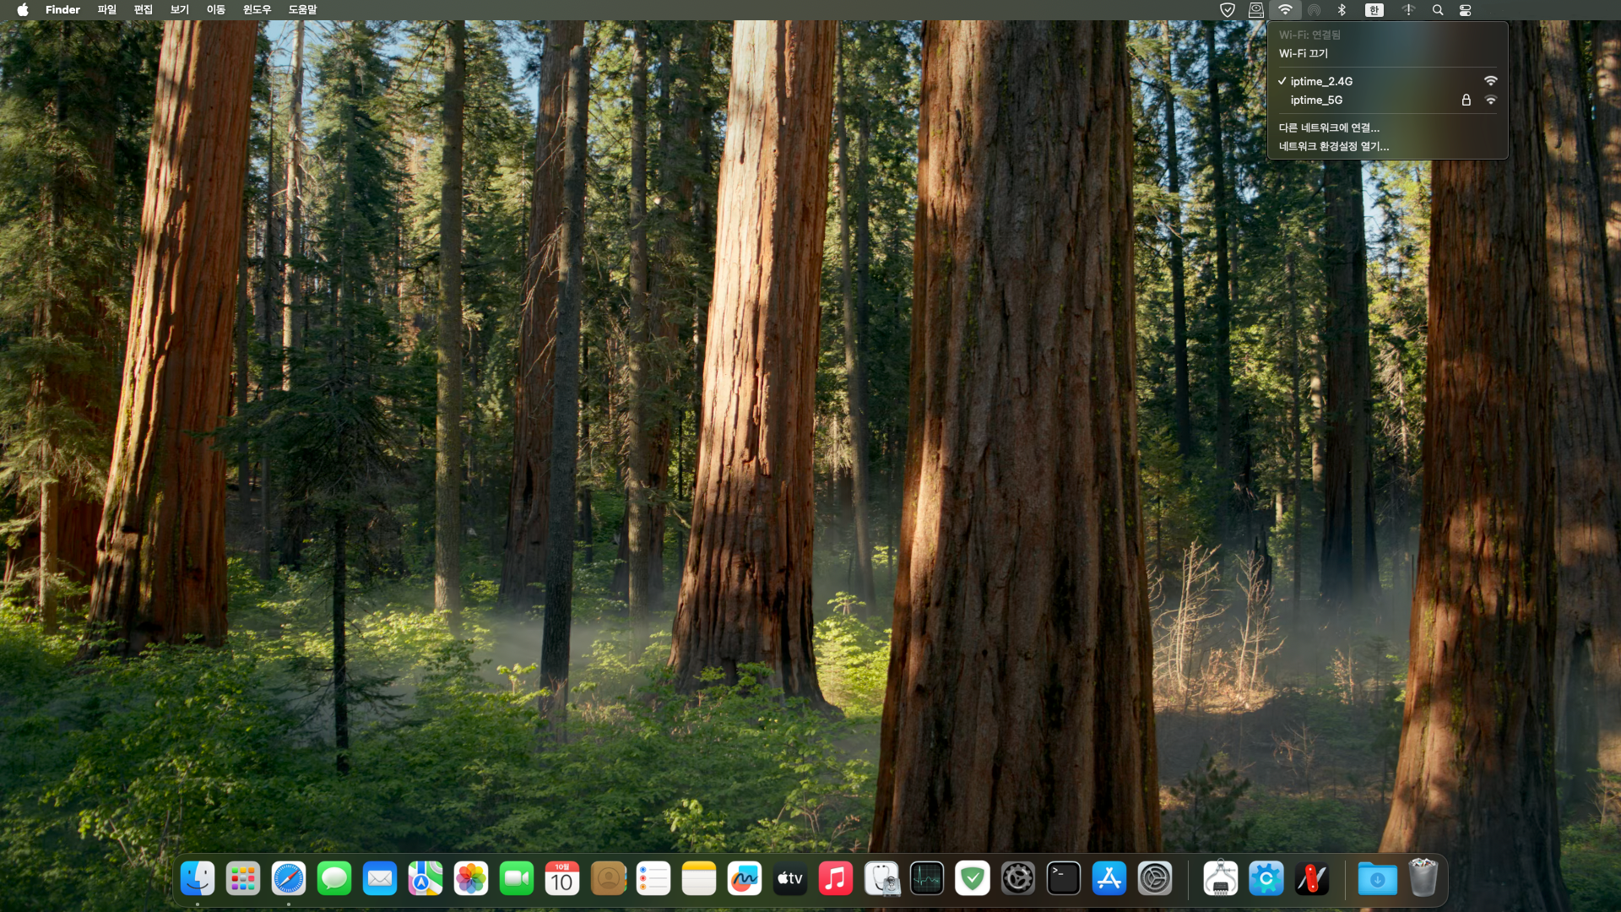Image resolution: width=1621 pixels, height=912 pixels.
Task: Open System Preferences gray gear Dock icon
Action: [1155, 879]
